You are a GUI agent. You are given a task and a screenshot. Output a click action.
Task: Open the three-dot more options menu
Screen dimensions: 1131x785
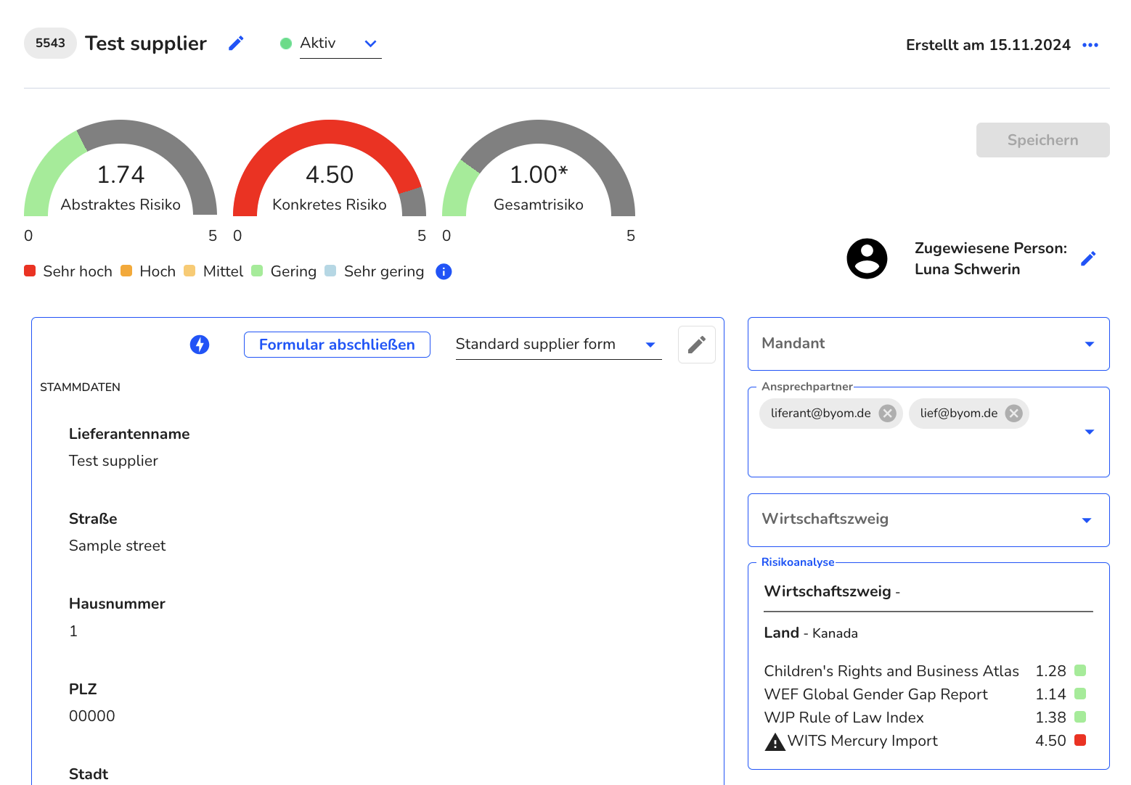pos(1090,45)
